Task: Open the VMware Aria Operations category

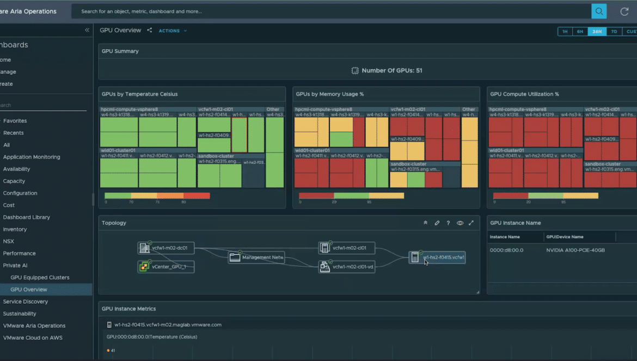Action: pyautogui.click(x=34, y=326)
